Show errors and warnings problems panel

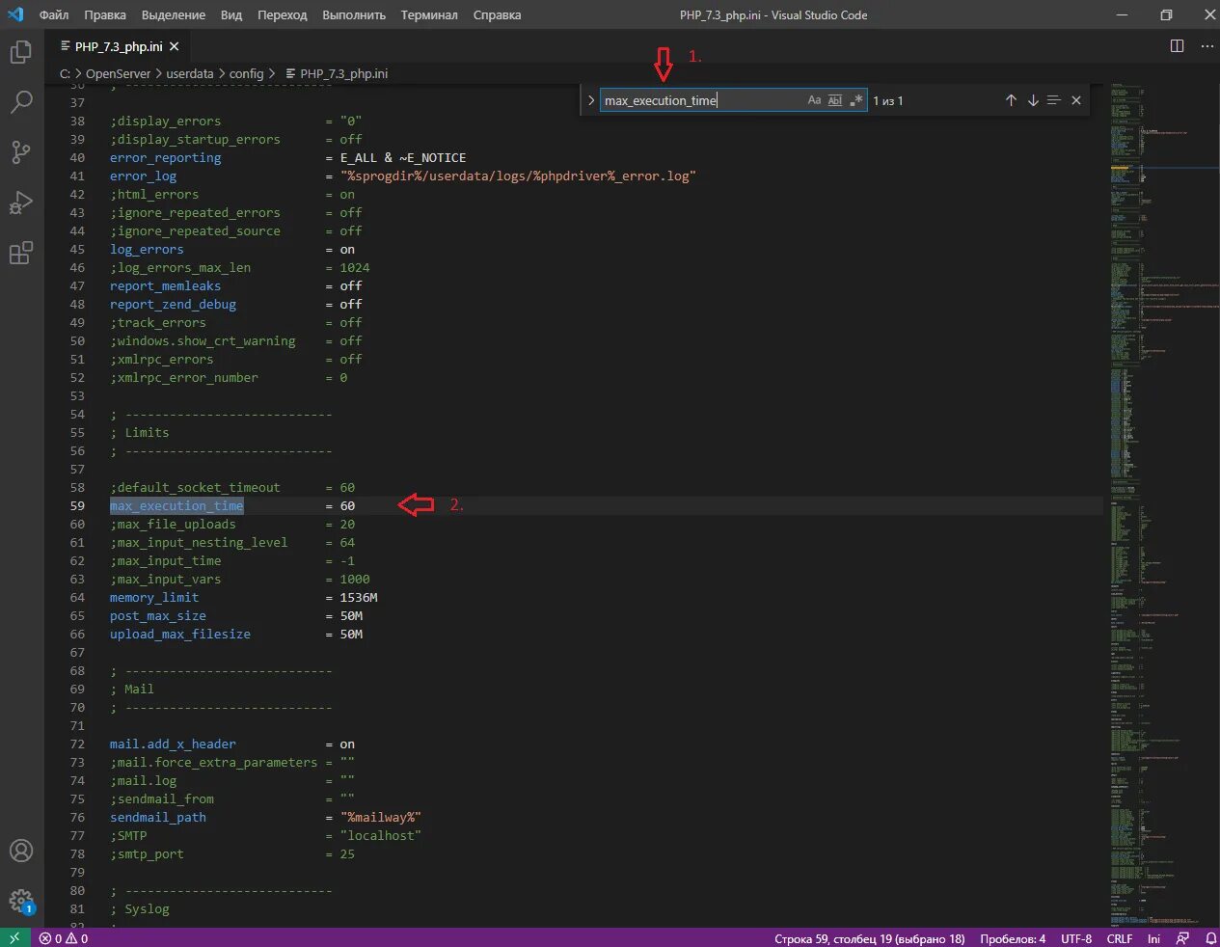tap(64, 937)
